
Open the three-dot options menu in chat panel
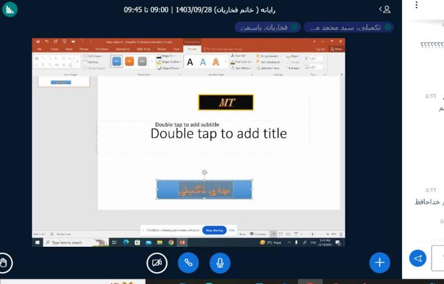tap(416, 5)
